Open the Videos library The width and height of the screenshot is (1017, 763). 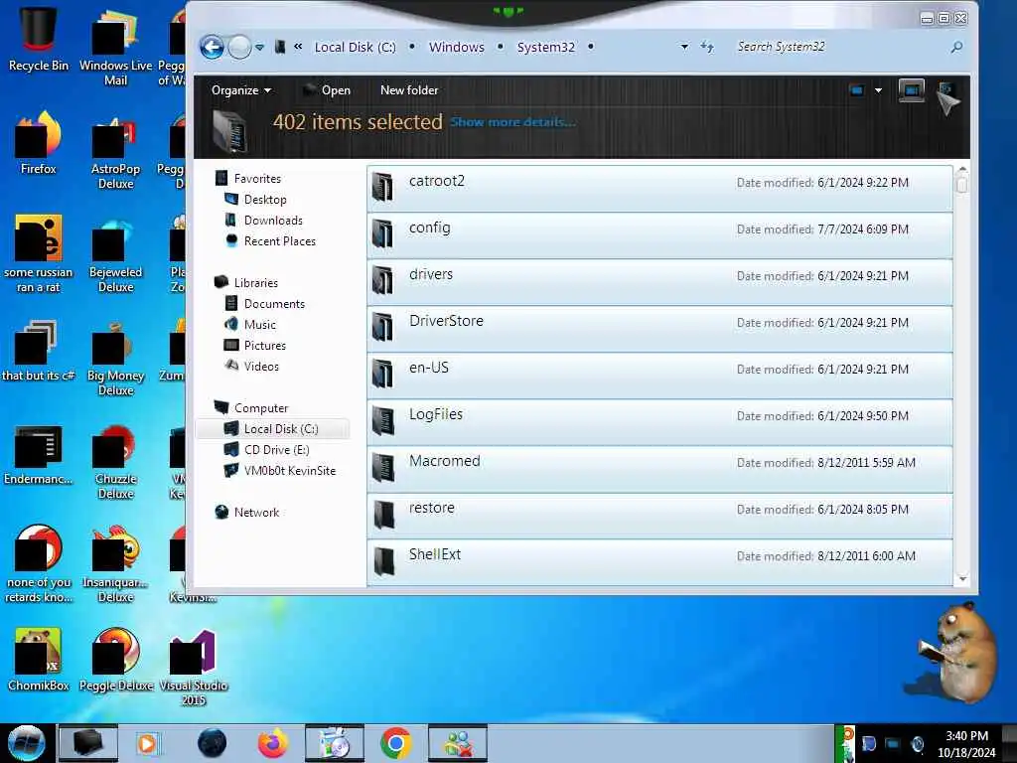pos(261,366)
